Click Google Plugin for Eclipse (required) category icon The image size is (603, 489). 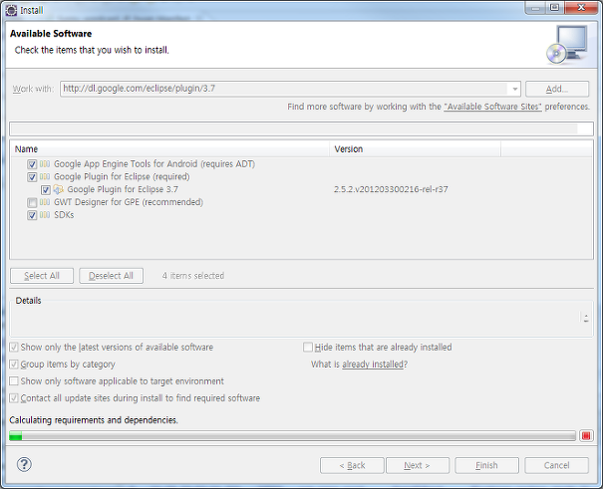click(45, 176)
